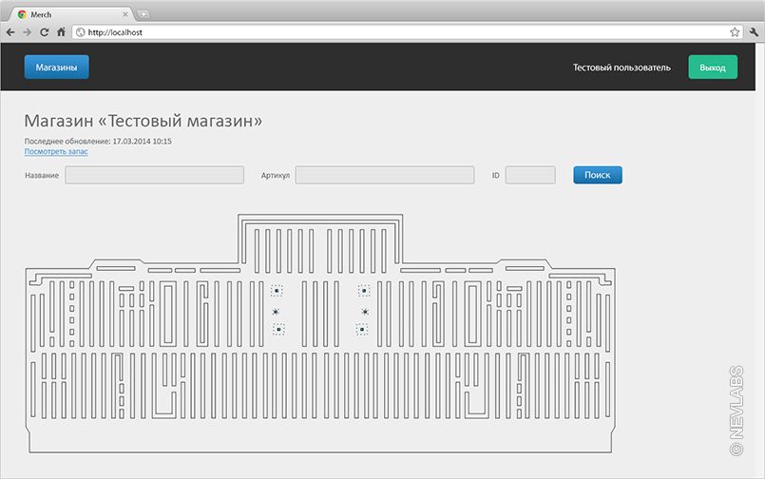Reload the current page

point(44,31)
